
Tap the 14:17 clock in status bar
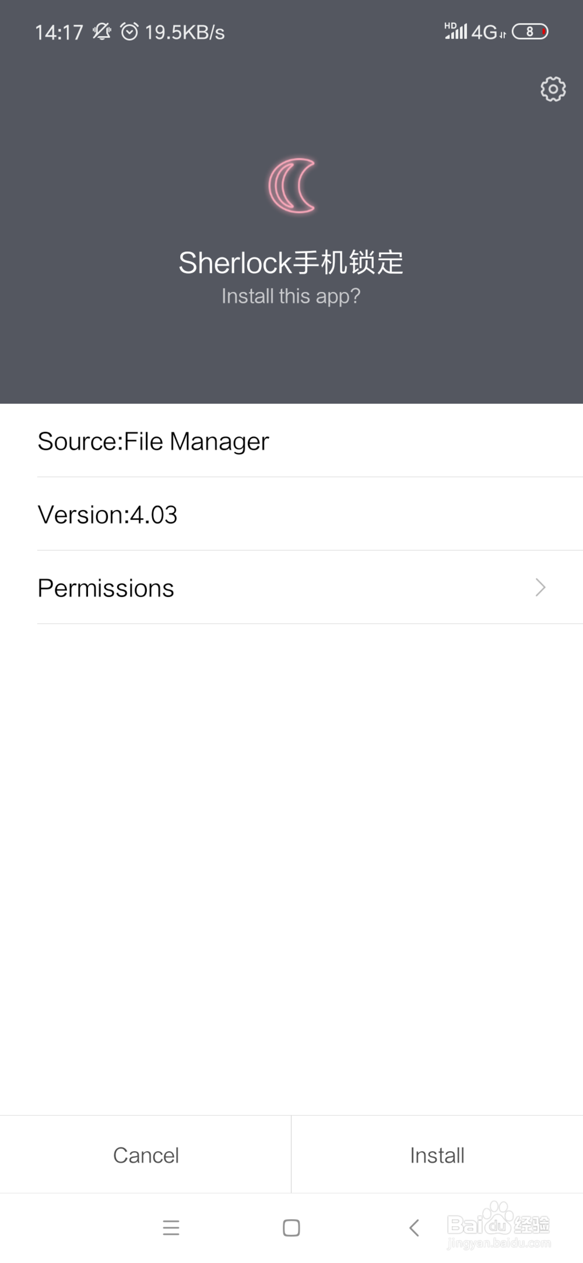[59, 32]
